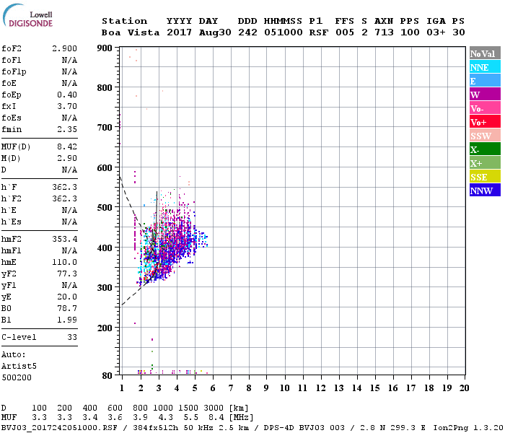Click the Vo- legend color box
This screenshot has width=505, height=433.
point(485,108)
